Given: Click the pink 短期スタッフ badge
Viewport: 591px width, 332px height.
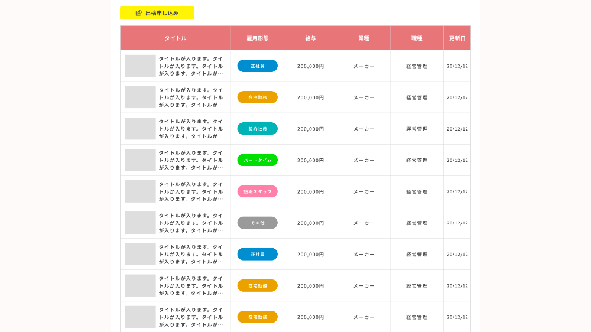Looking at the screenshot, I should tap(257, 191).
